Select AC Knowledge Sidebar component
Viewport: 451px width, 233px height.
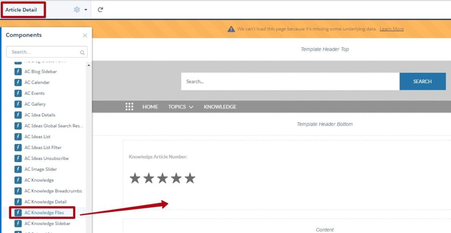48,223
